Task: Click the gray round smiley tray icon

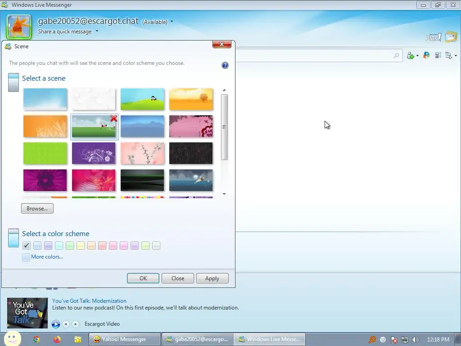Action: tap(383, 340)
